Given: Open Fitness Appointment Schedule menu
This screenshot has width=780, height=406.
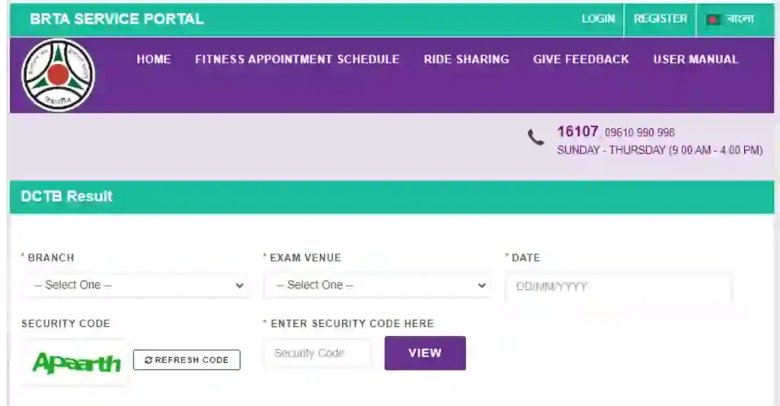Looking at the screenshot, I should pyautogui.click(x=297, y=59).
